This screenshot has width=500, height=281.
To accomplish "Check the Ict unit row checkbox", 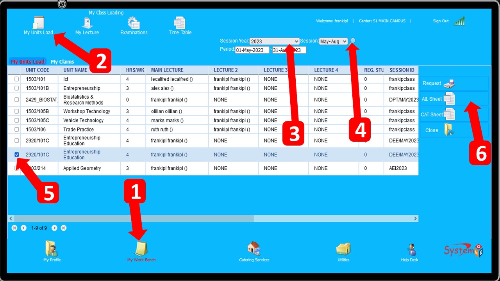I will 17,79.
